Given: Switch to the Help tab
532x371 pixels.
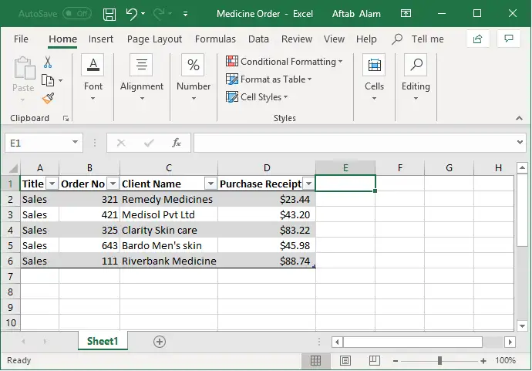Looking at the screenshot, I should [x=366, y=39].
